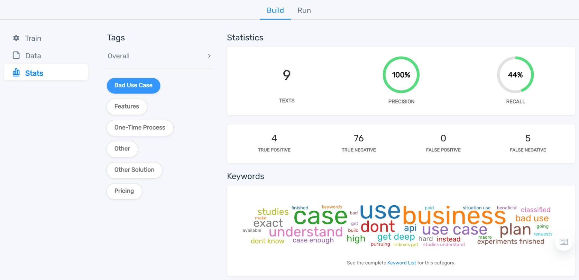The width and height of the screenshot is (579, 280).
Task: Click the FALSE NEGATIVE label
Action: [528, 150]
